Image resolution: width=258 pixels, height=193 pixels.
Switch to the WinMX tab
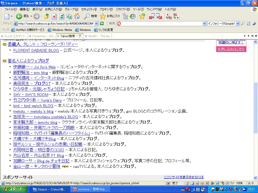98,36
